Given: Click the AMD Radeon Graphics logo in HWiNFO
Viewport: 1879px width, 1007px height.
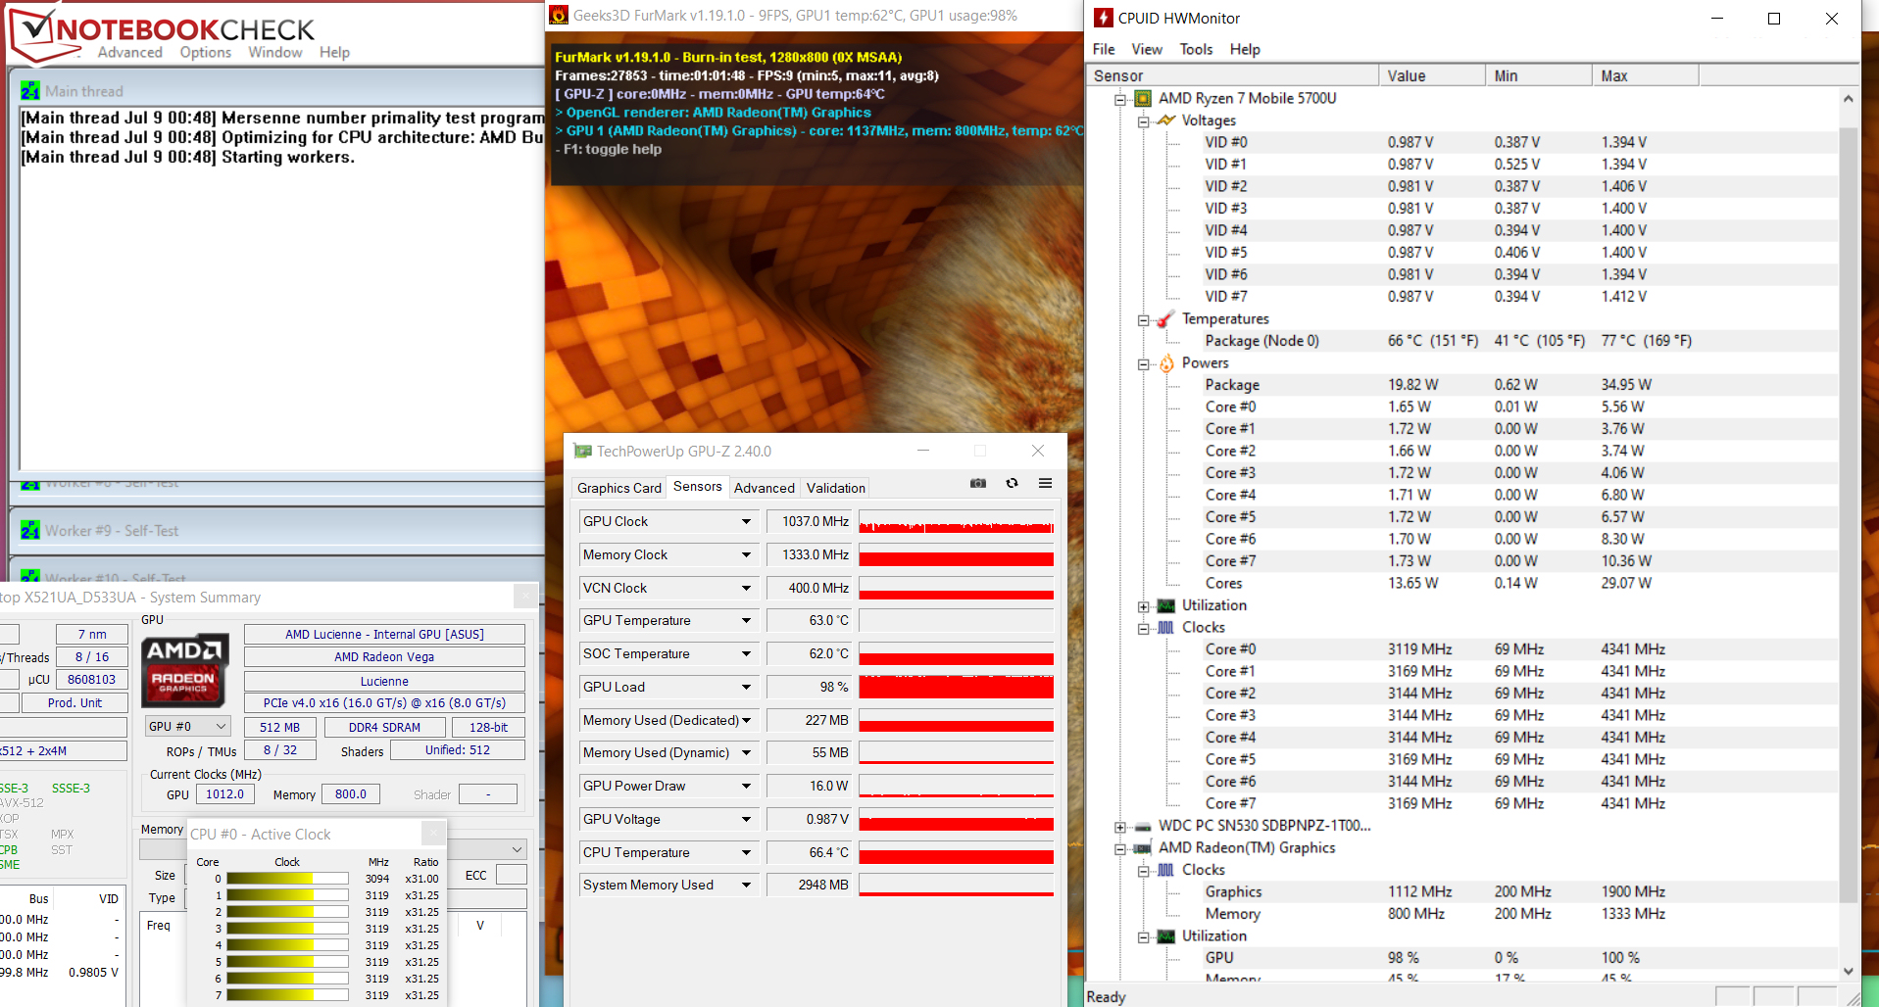Looking at the screenshot, I should 185,669.
